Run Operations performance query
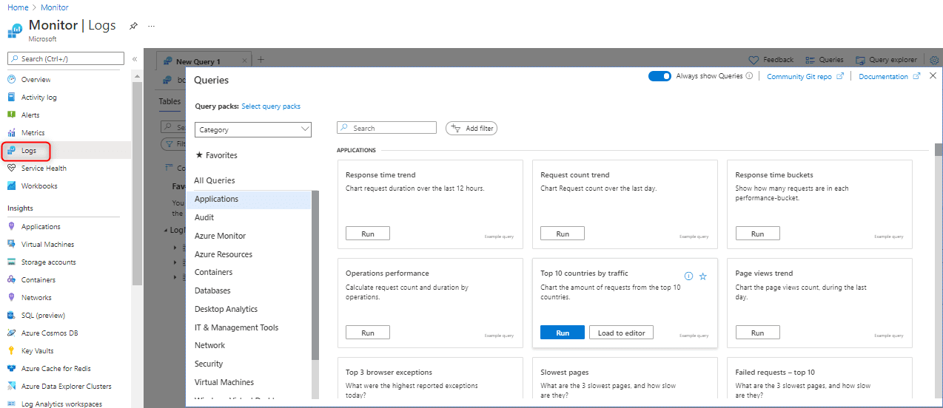Viewport: 943px width, 408px height. (x=368, y=333)
